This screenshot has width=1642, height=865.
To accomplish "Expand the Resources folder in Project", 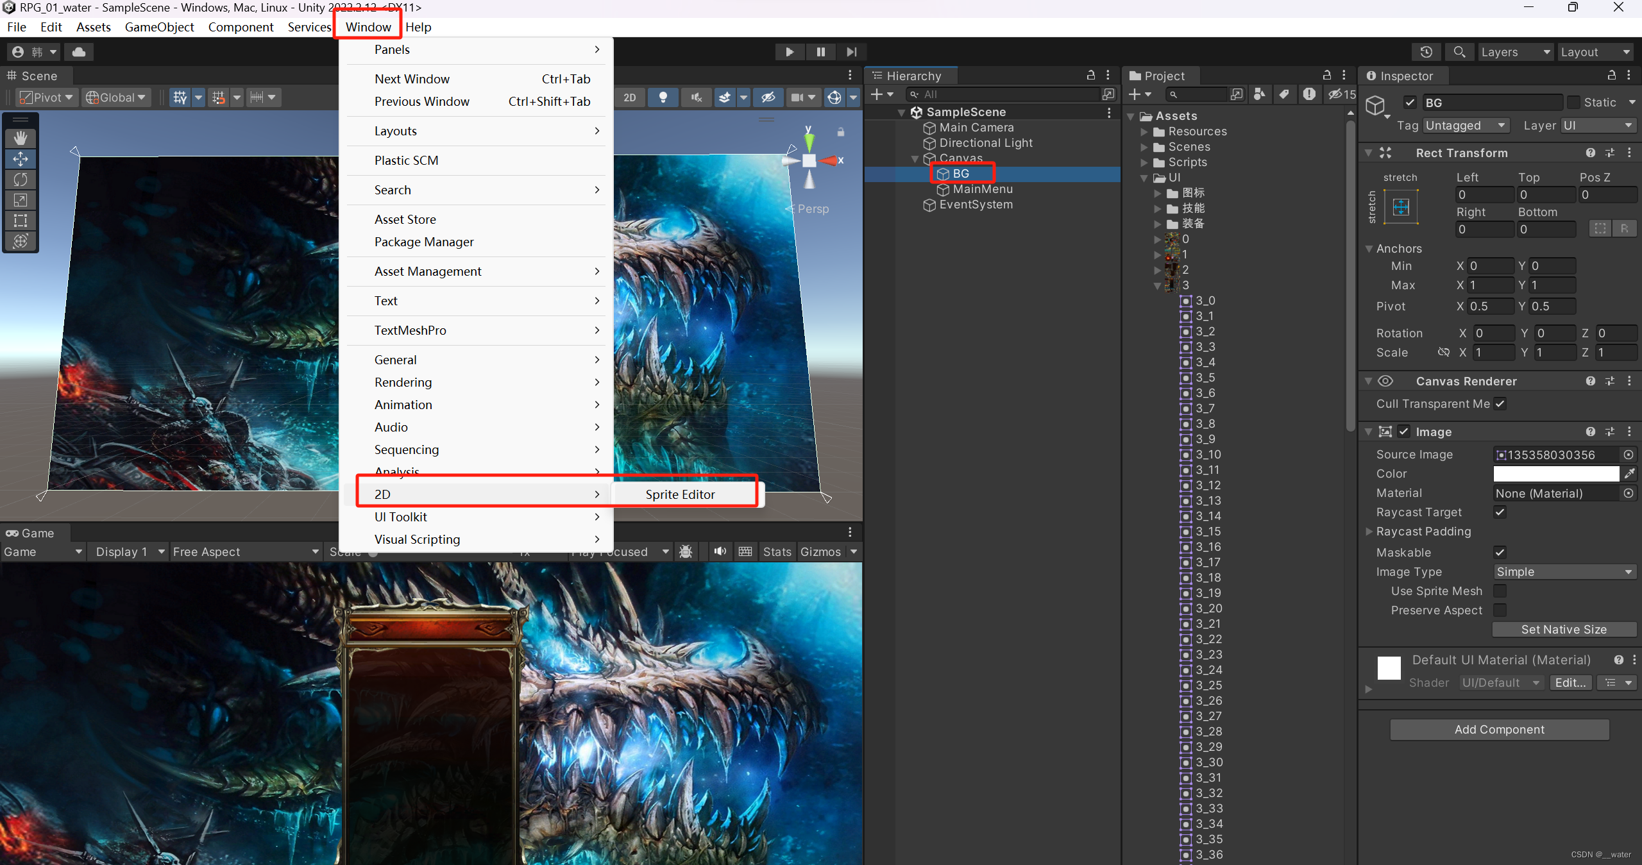I will click(1144, 131).
